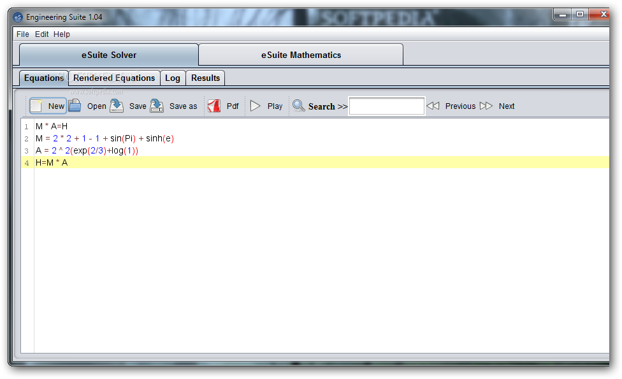Click the Open folder icon
This screenshot has height=379, width=622.
(x=75, y=106)
